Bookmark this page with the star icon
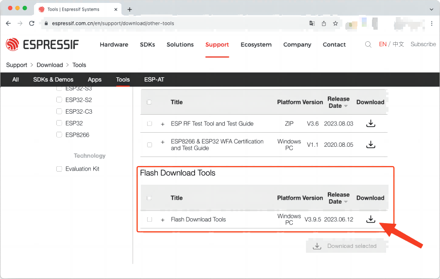This screenshot has width=440, height=279. point(335,23)
